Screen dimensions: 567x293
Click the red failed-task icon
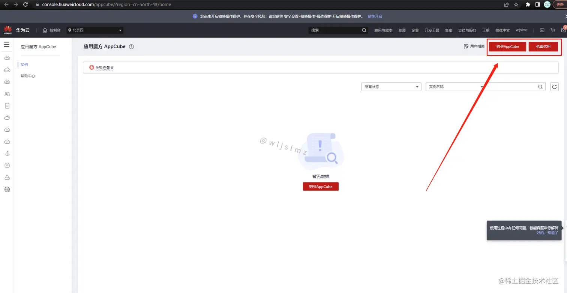coord(91,68)
